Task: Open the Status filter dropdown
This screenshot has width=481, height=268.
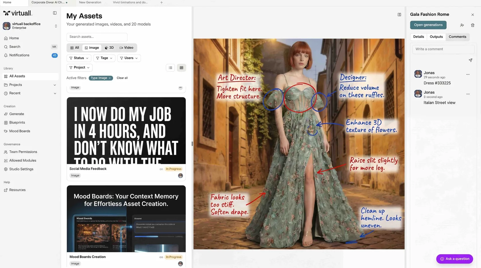Action: [79, 58]
